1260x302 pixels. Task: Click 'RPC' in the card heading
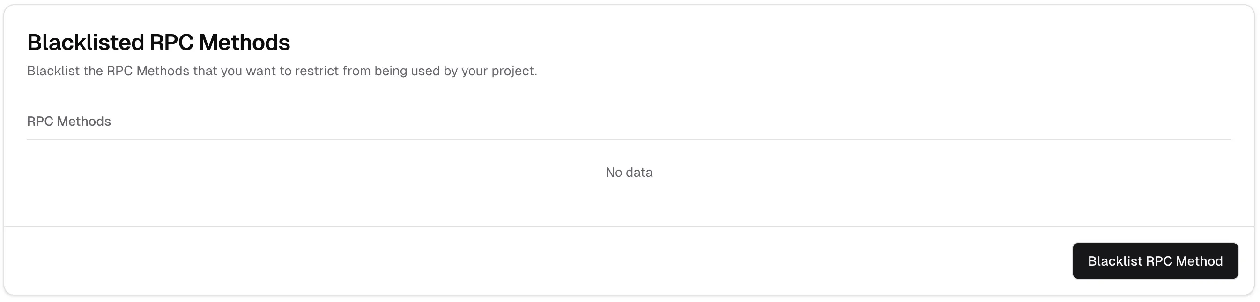pos(171,43)
